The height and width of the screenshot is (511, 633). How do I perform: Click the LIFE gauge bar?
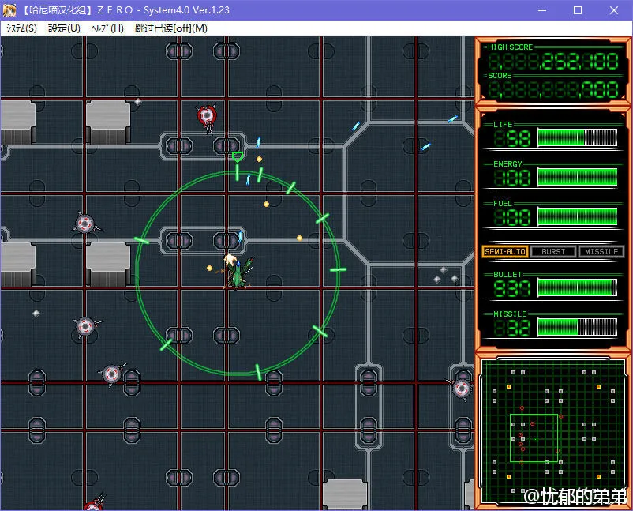click(x=578, y=137)
